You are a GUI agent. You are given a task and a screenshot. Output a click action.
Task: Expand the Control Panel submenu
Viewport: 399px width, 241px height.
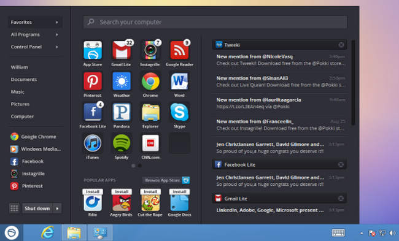[x=35, y=47]
